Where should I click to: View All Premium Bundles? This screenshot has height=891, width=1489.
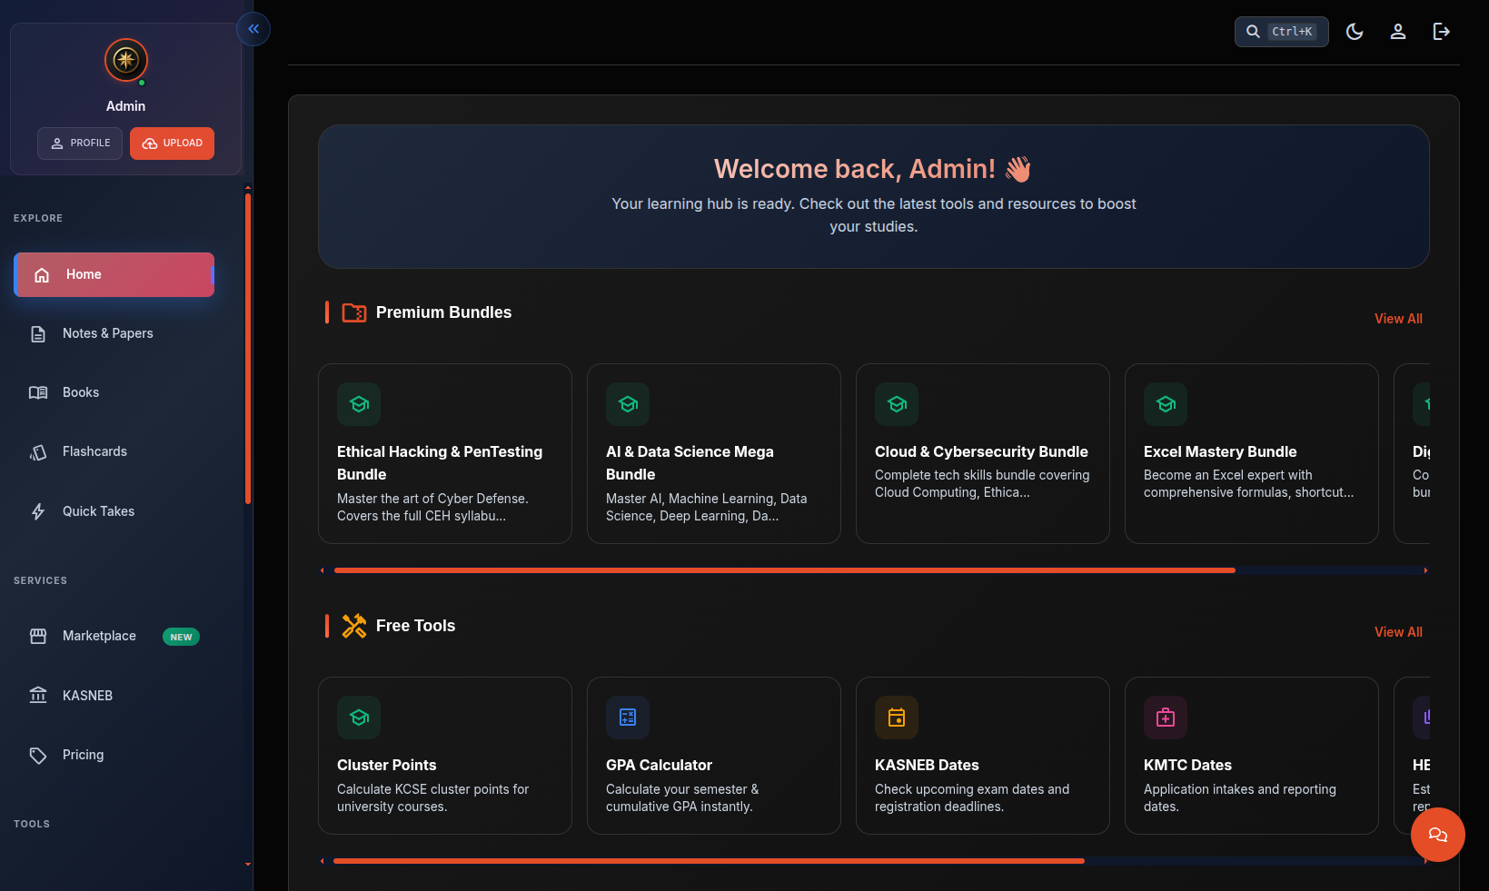point(1397,319)
